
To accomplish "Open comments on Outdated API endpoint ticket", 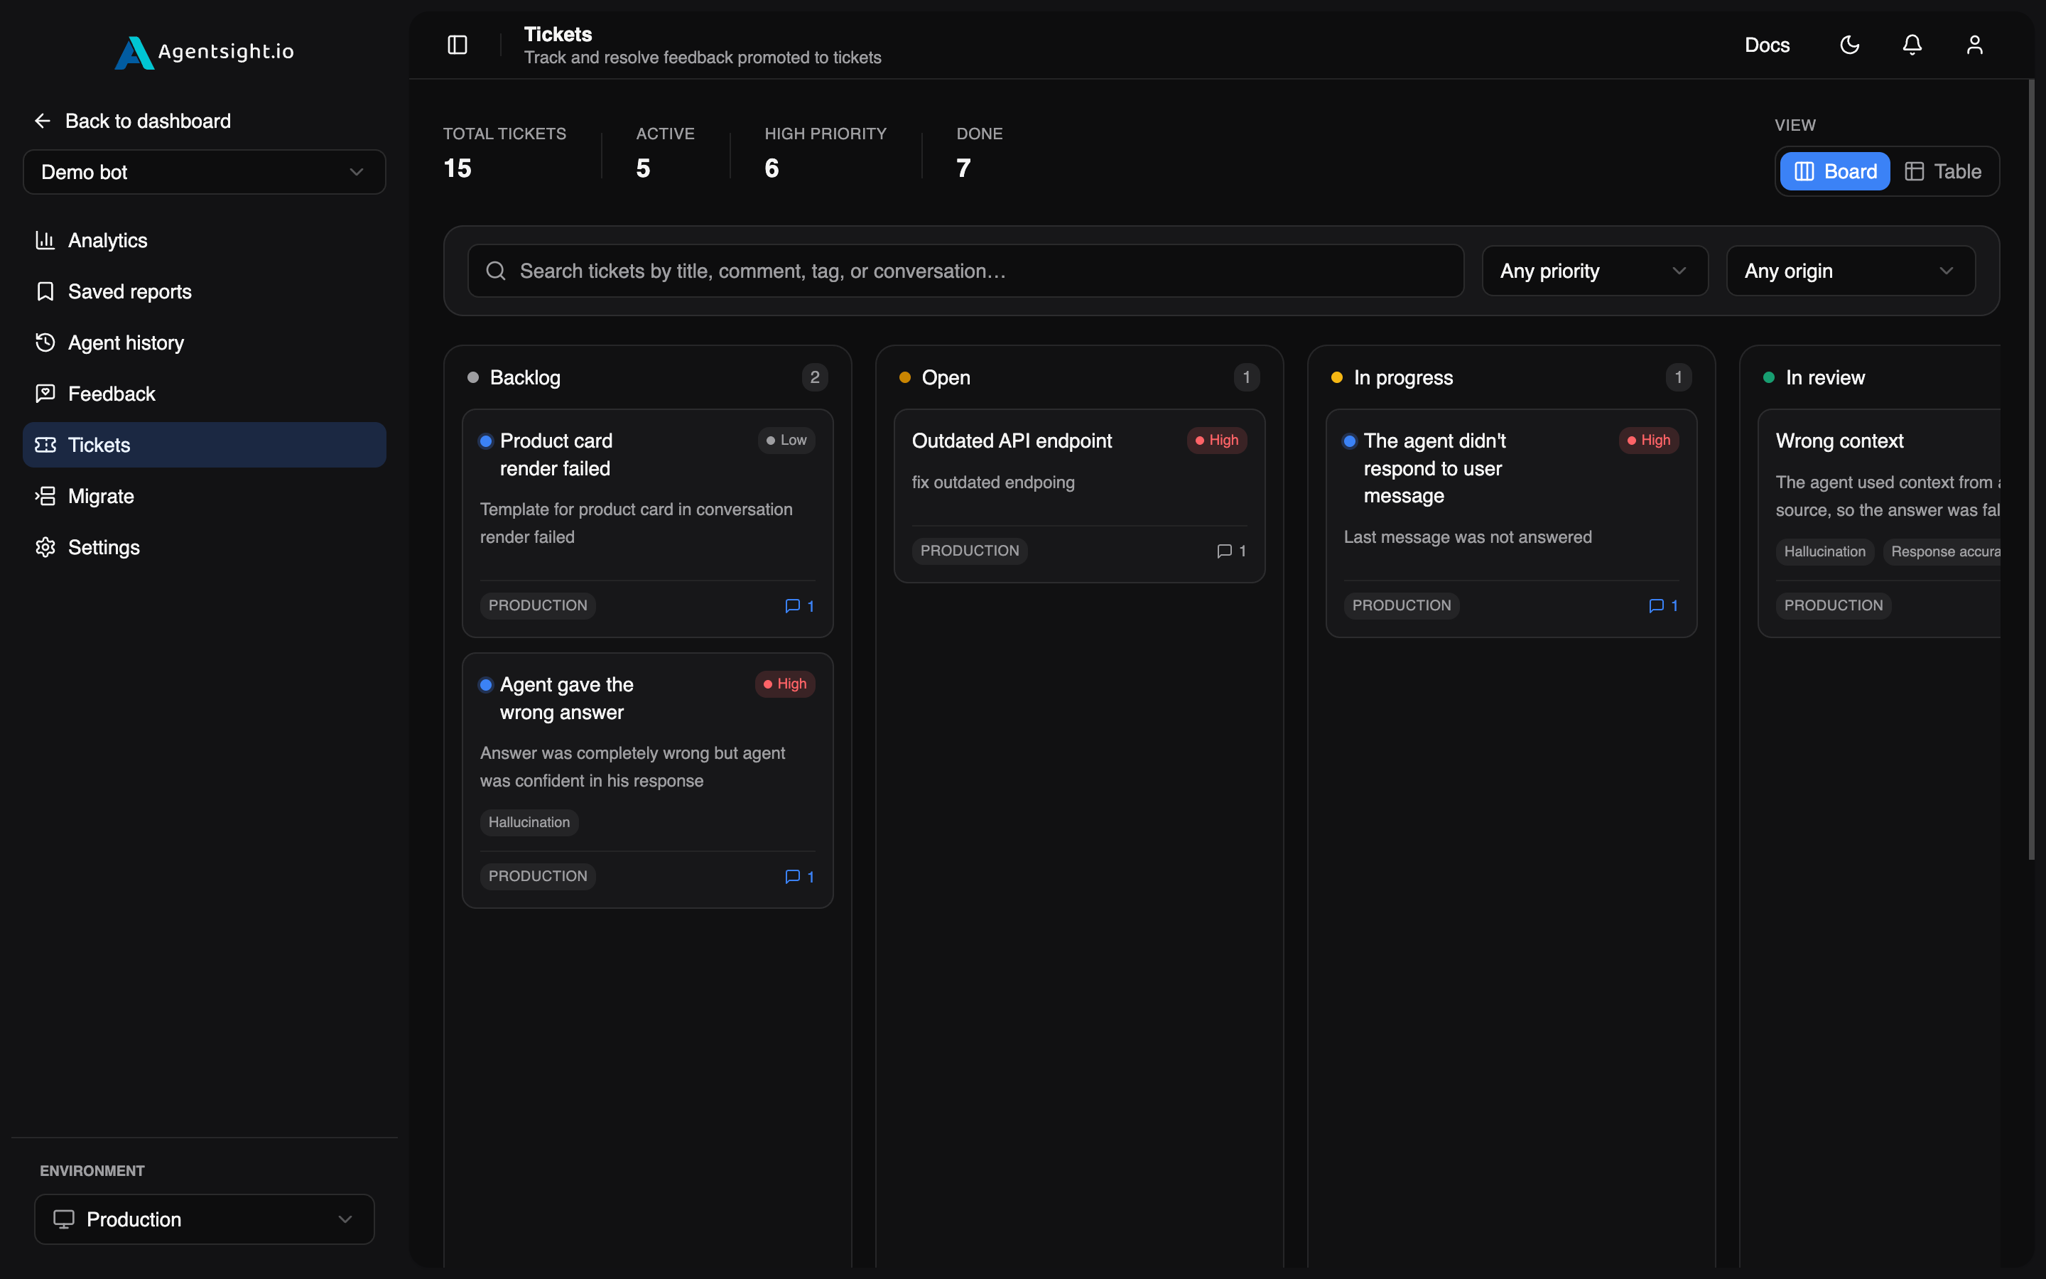I will [x=1231, y=551].
